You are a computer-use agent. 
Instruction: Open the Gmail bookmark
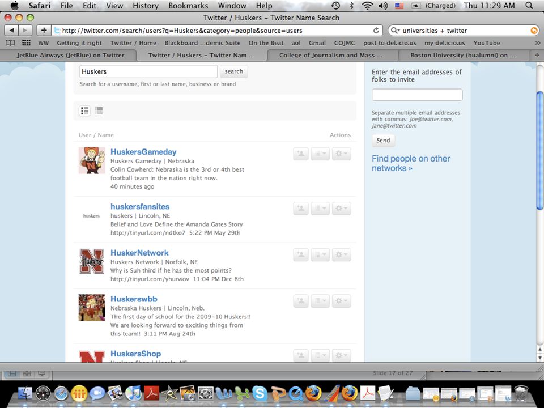point(317,43)
